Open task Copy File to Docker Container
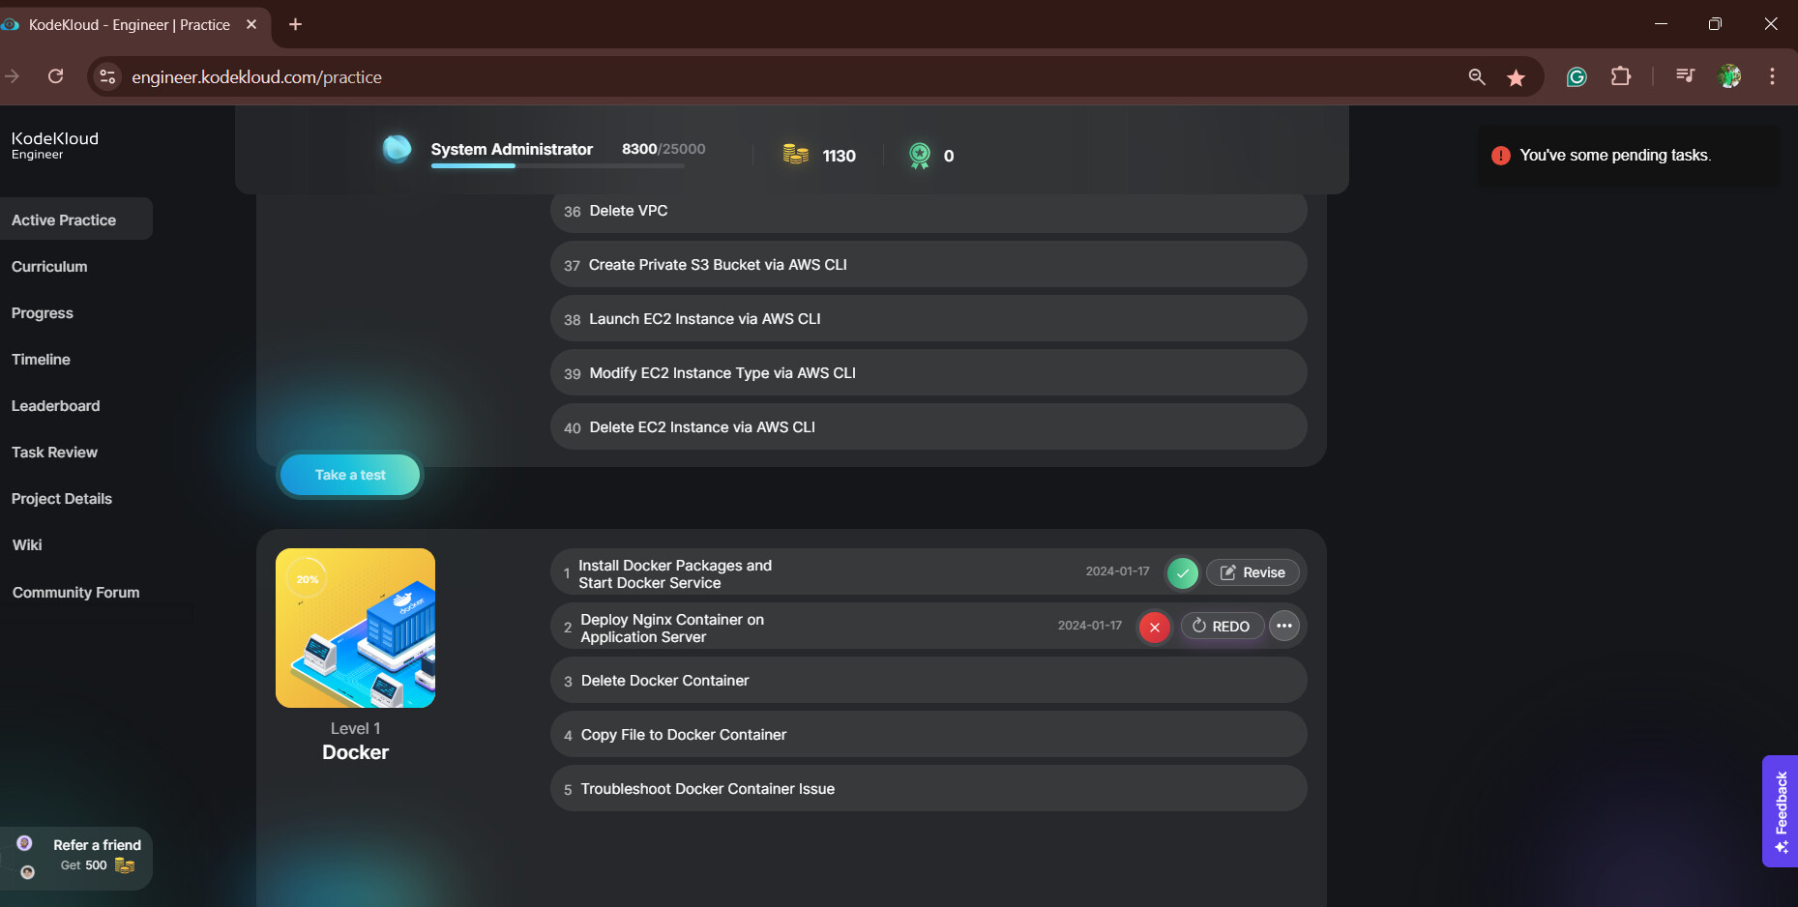Image resolution: width=1798 pixels, height=907 pixels. click(928, 735)
